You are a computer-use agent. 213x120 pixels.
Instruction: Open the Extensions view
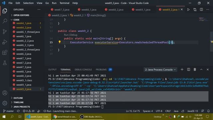pyautogui.click(x=5, y=52)
